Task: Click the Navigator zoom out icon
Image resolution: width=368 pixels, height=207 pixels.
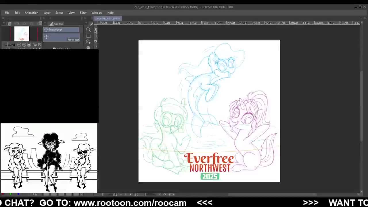Action: [19, 45]
